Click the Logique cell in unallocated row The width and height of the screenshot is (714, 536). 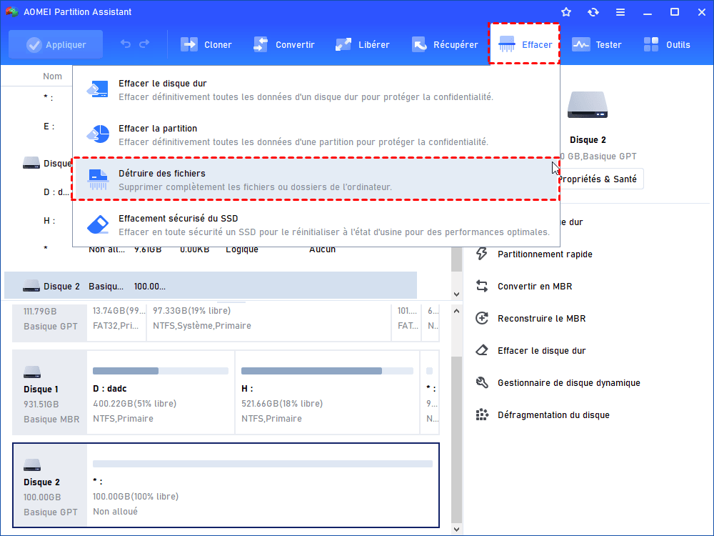(x=242, y=249)
